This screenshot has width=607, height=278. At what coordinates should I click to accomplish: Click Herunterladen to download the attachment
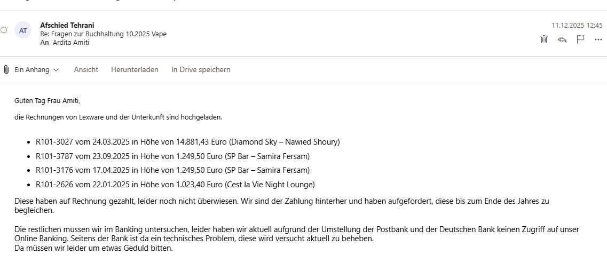(135, 69)
